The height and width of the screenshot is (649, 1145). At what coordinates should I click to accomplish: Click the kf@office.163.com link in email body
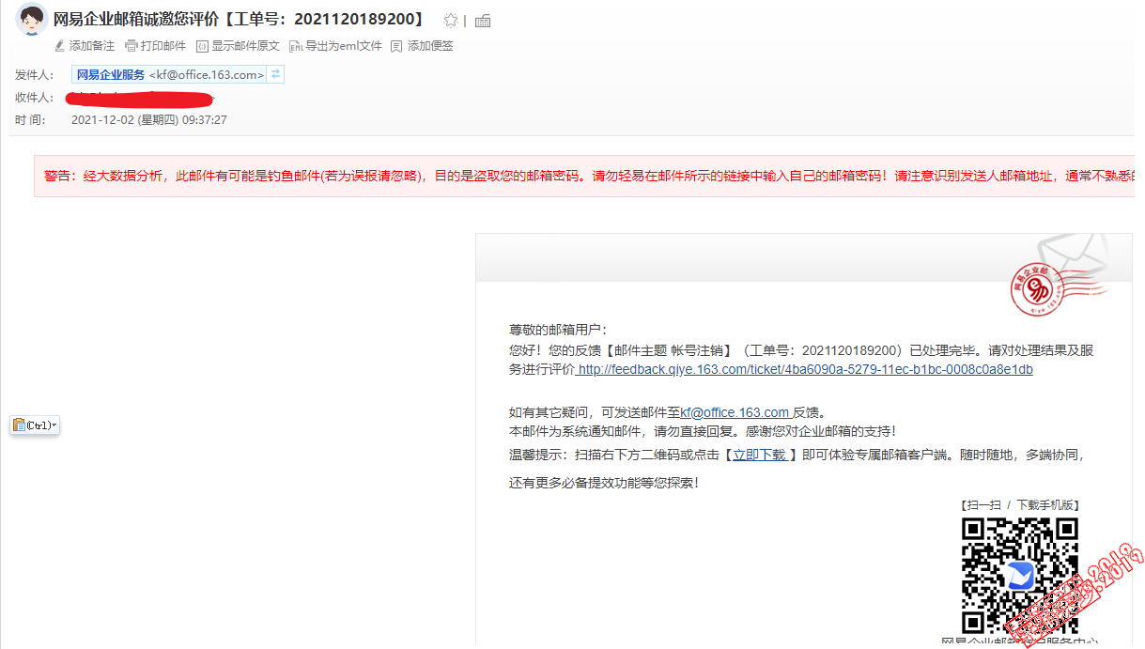point(735,412)
